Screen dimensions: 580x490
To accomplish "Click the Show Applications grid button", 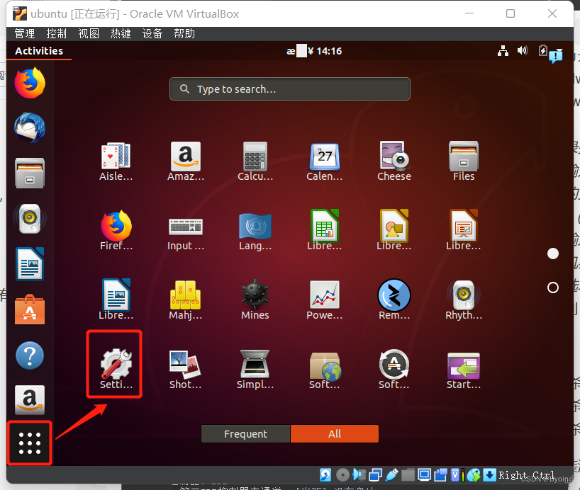I will [30, 443].
